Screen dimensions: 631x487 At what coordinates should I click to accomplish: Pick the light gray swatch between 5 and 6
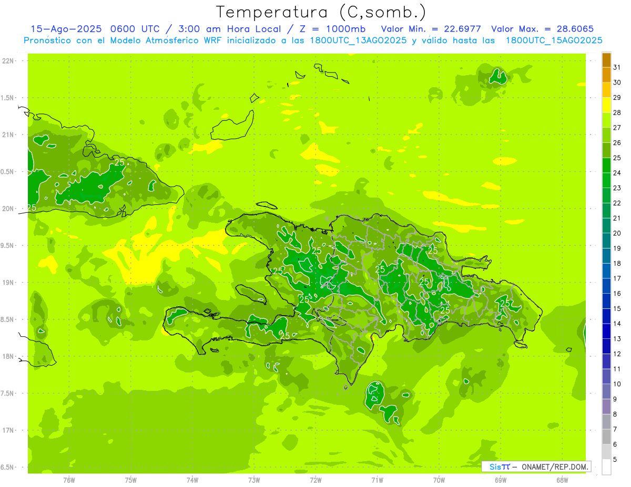[606, 452]
